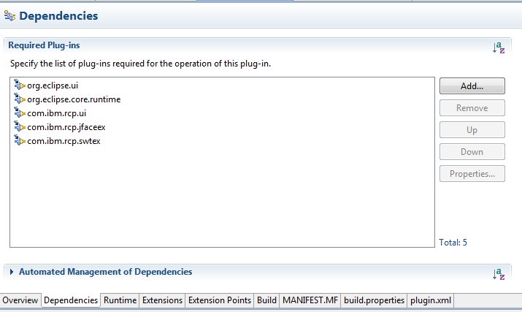Go to the Extensions tab
Screen dimensions: 522x312
tap(162, 300)
